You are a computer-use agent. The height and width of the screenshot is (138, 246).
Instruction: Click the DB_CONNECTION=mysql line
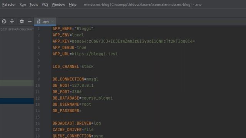pos(75,79)
